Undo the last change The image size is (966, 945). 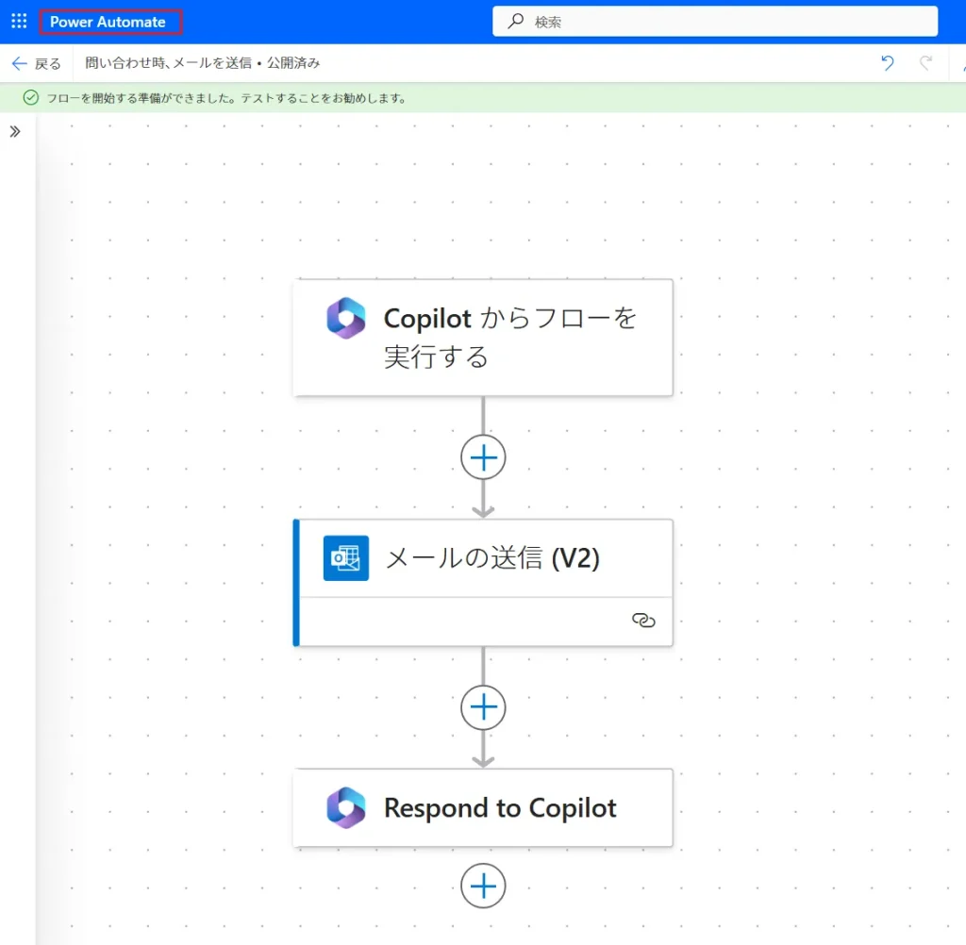(x=887, y=63)
